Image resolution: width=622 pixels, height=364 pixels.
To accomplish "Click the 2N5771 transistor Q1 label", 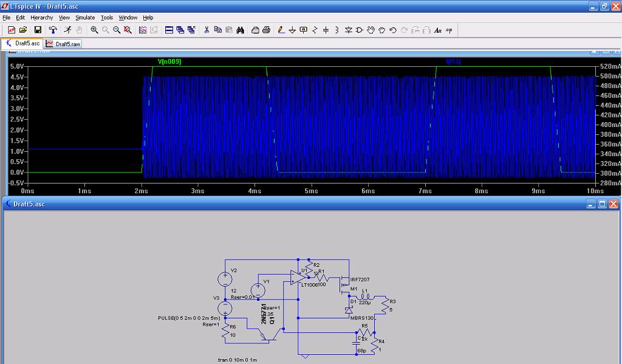I will (x=264, y=314).
